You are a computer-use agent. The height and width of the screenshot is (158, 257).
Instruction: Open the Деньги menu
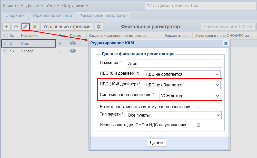coord(35,5)
